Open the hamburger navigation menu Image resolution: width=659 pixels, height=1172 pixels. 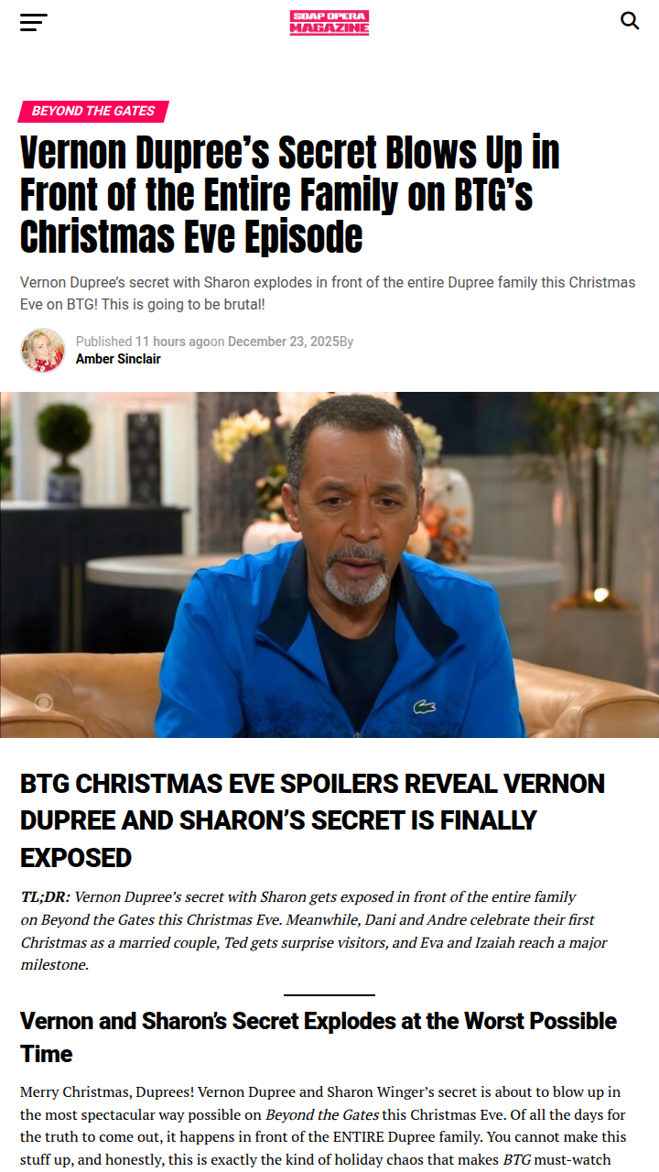click(x=34, y=22)
